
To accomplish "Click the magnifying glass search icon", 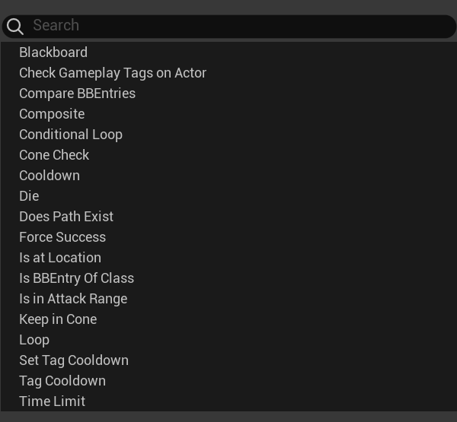I will click(15, 27).
